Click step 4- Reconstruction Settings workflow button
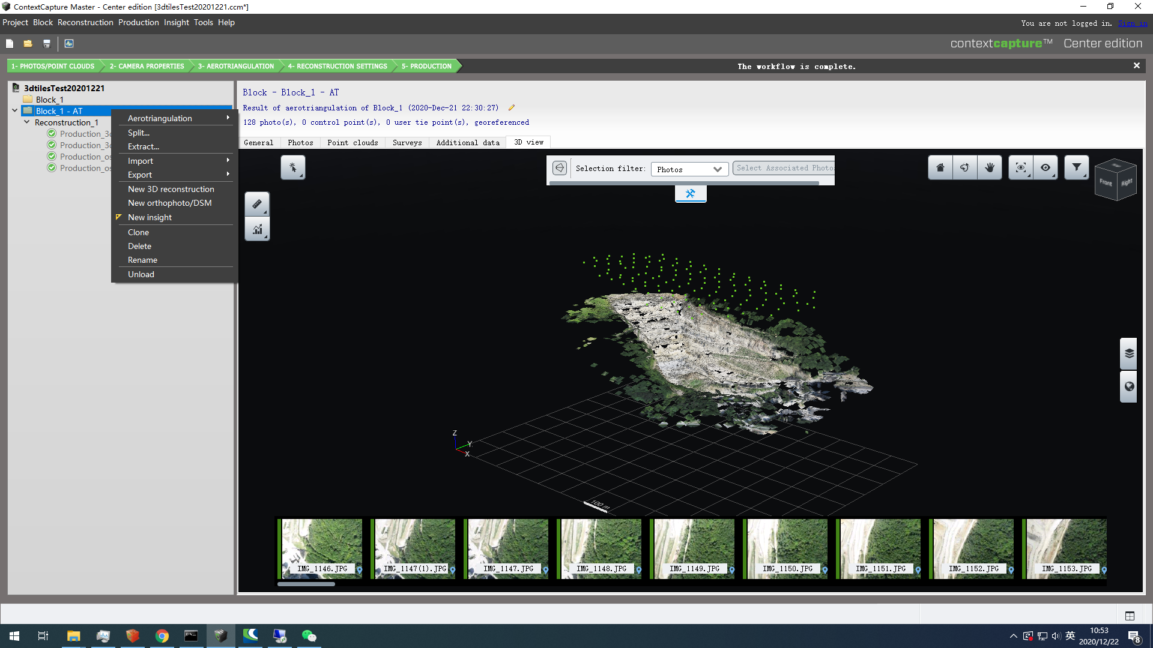The height and width of the screenshot is (648, 1153). [x=337, y=66]
